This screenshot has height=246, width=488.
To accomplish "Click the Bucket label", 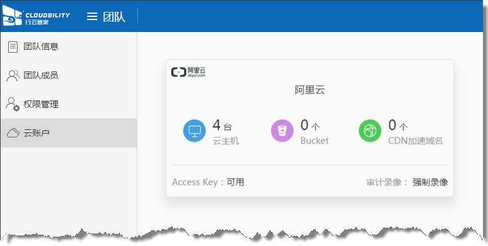I will (x=315, y=141).
